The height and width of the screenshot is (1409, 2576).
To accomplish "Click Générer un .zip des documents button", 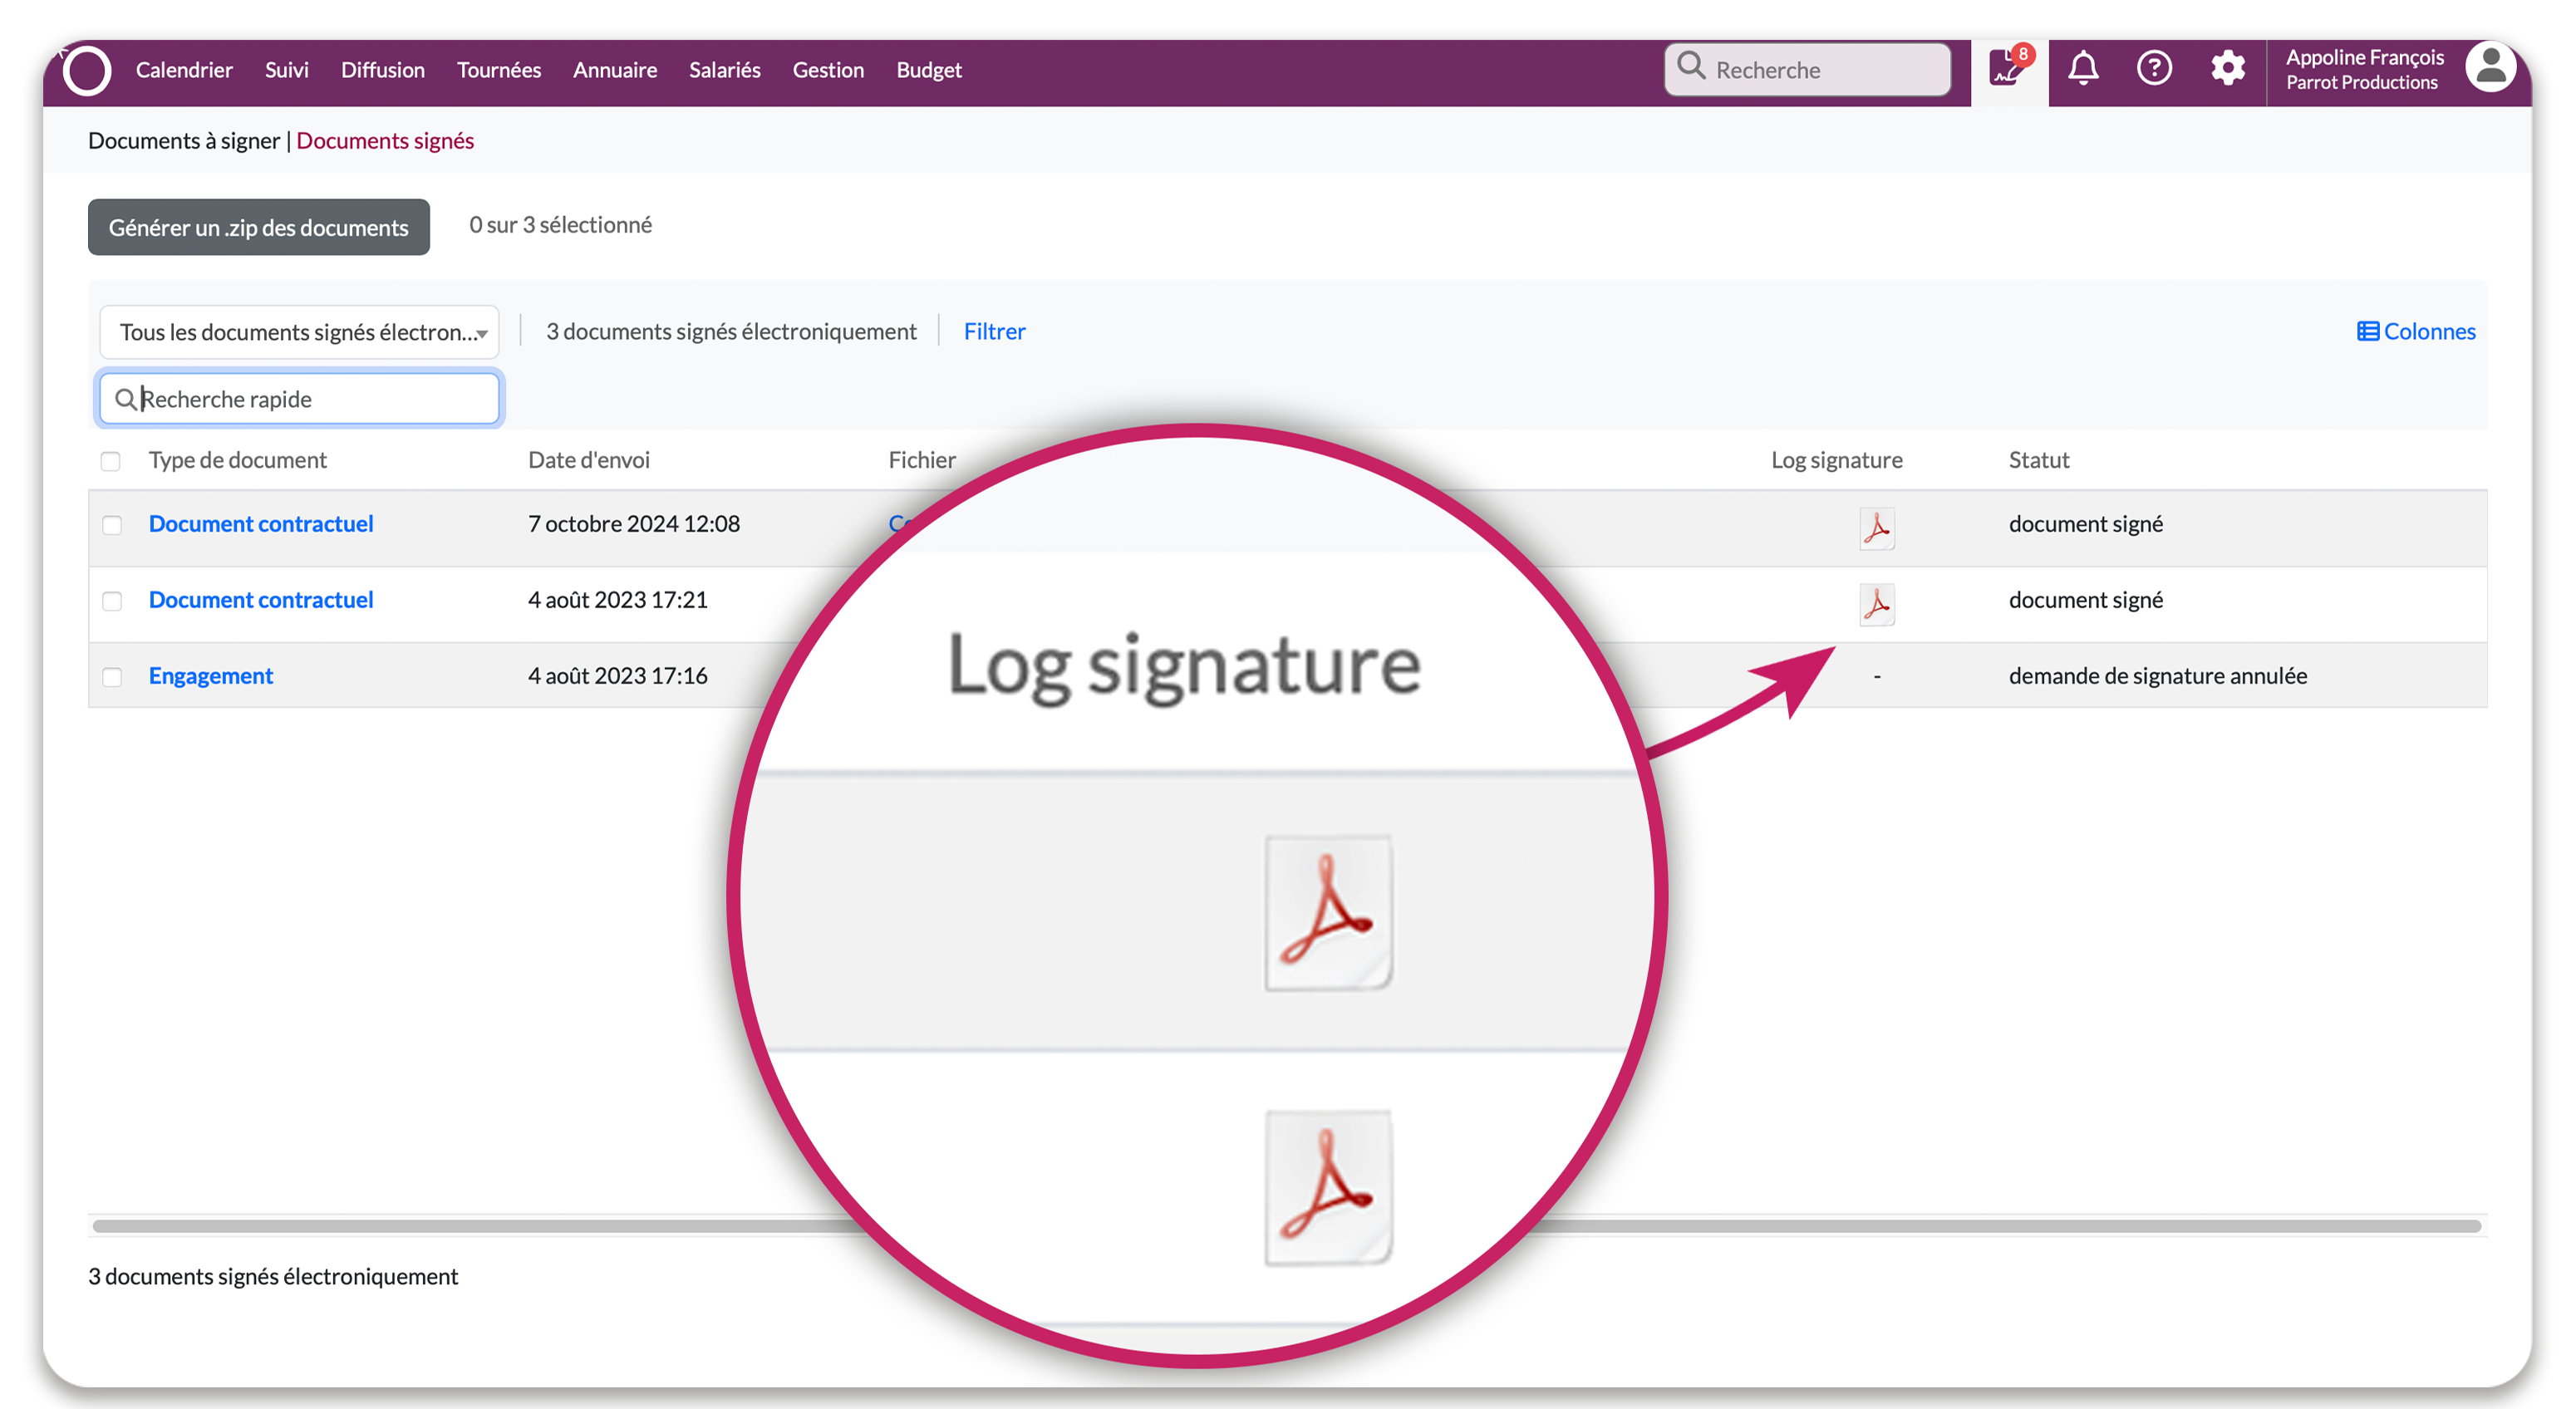I will (259, 227).
